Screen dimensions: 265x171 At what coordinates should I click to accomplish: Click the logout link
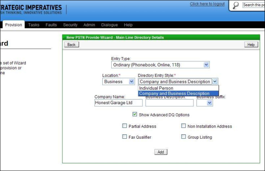pos(207,4)
